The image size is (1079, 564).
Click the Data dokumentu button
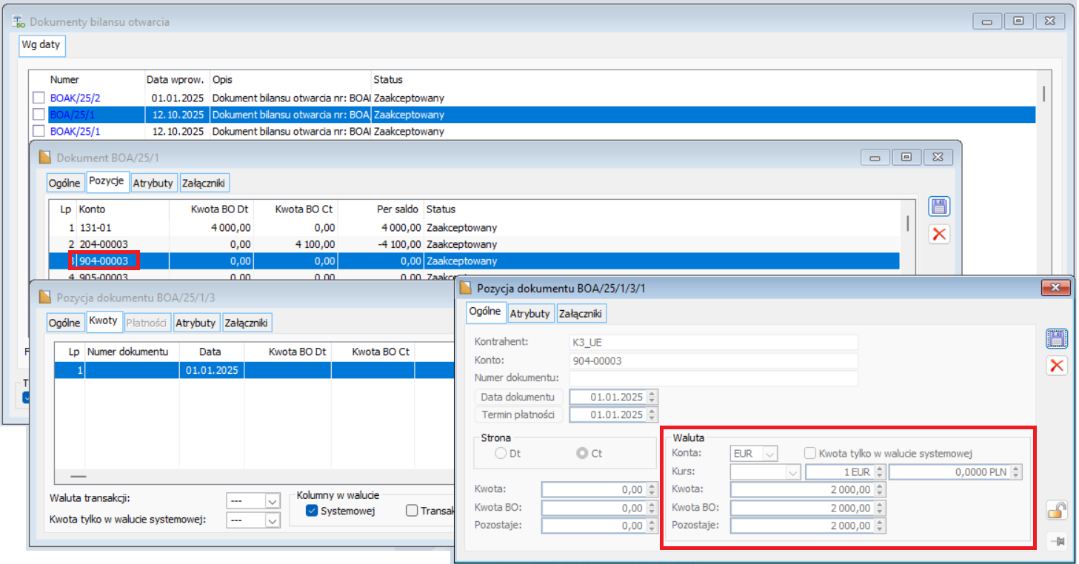pos(518,397)
